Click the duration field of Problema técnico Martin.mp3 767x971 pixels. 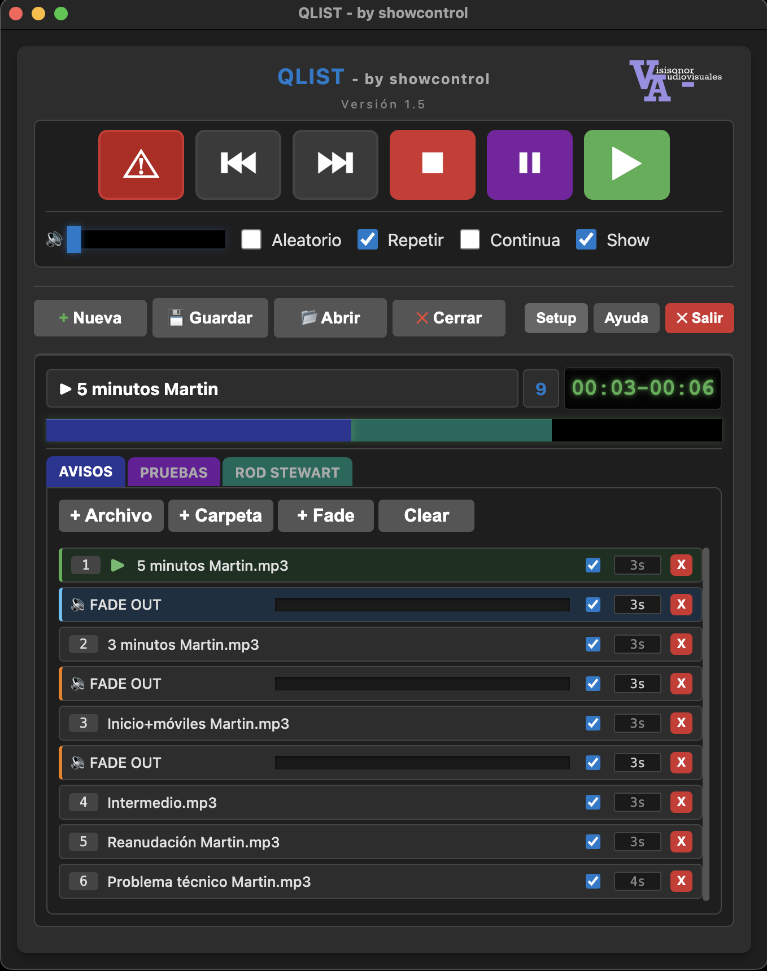(x=637, y=881)
